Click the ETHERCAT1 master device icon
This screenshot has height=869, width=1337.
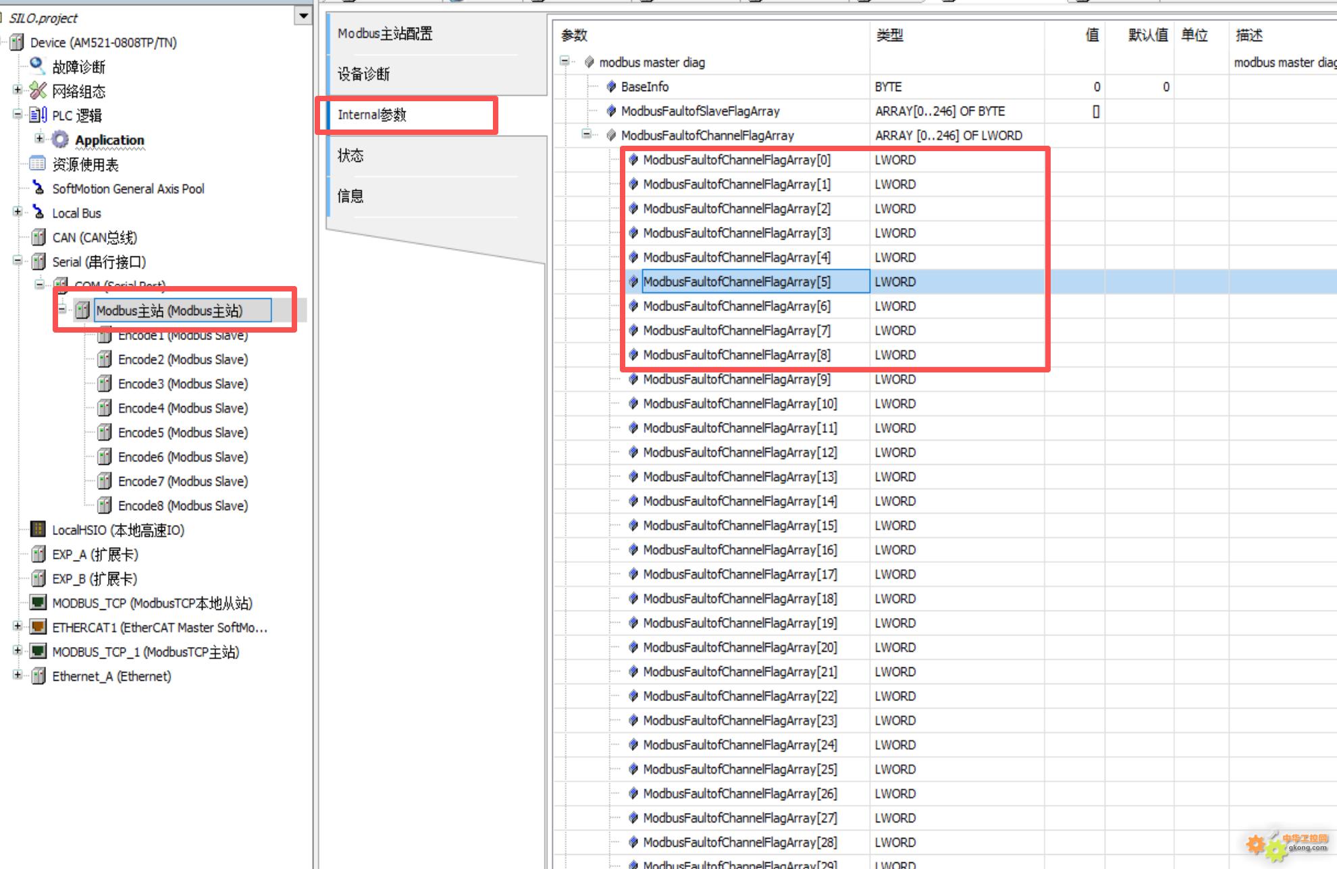coord(38,627)
